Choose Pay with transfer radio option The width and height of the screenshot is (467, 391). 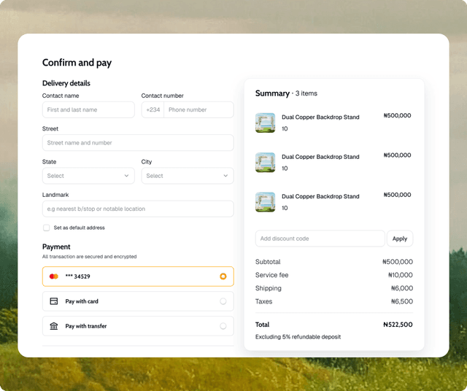(223, 326)
